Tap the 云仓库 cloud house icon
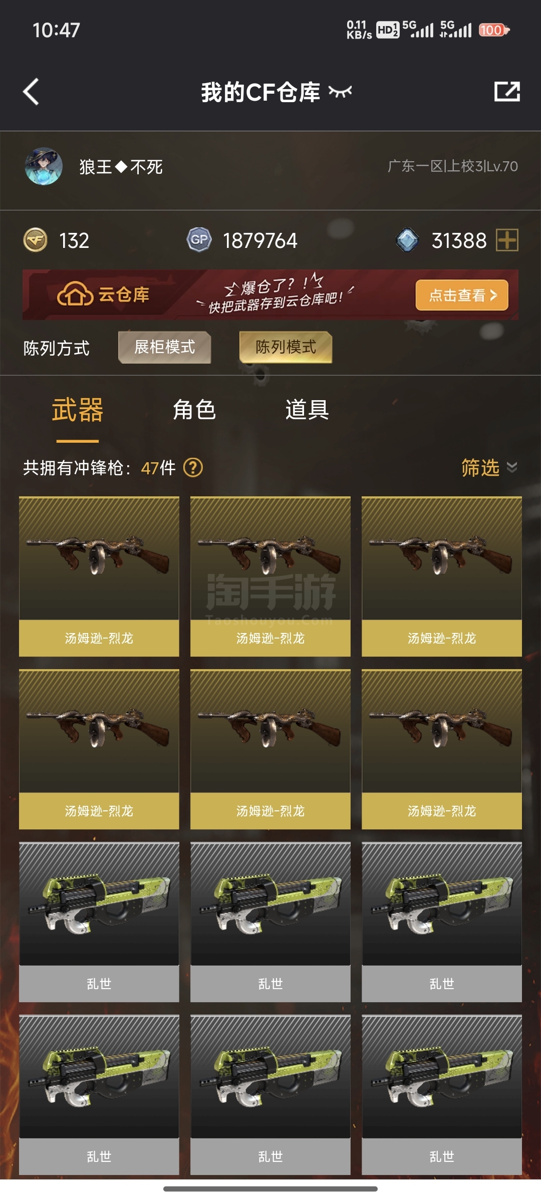541x1202 pixels. (x=75, y=293)
